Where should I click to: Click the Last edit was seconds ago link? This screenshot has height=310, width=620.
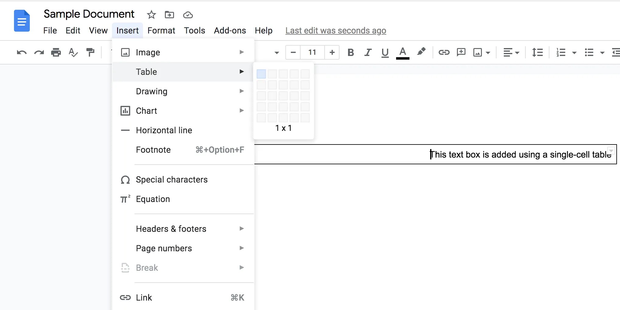coord(336,30)
